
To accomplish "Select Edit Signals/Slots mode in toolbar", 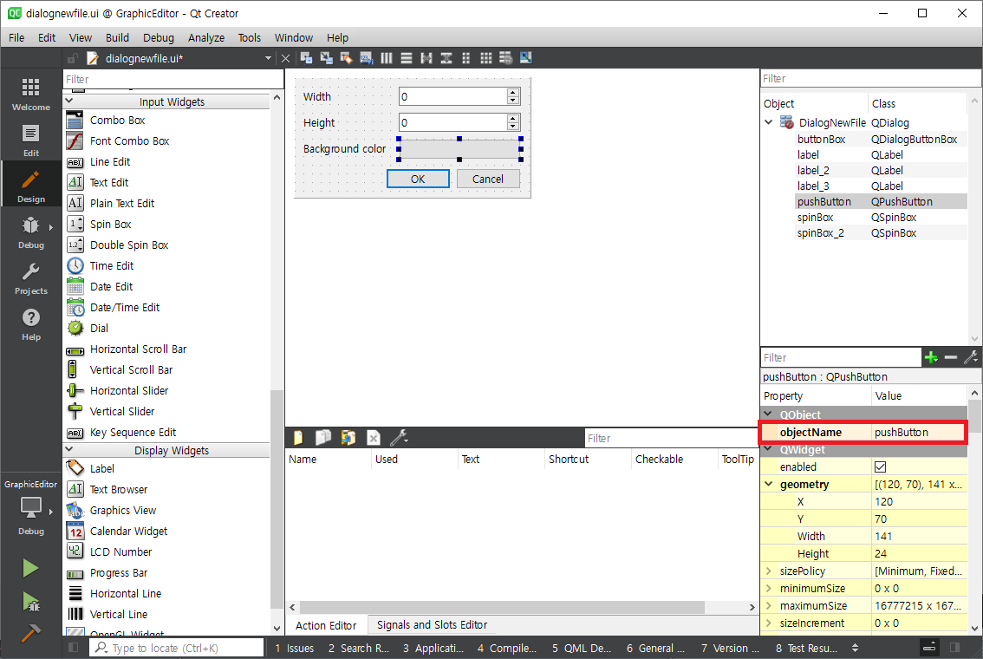I will (x=326, y=58).
